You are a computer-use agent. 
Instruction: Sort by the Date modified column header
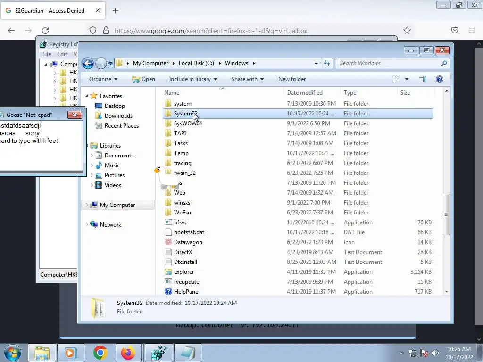312,93
